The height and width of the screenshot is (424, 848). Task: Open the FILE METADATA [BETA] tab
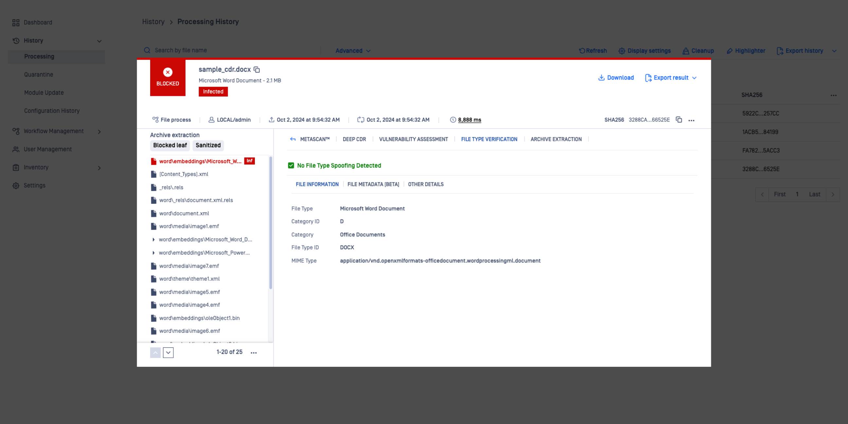pyautogui.click(x=373, y=184)
